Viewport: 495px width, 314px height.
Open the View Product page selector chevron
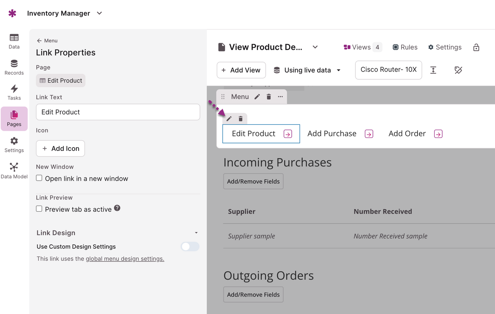point(315,47)
